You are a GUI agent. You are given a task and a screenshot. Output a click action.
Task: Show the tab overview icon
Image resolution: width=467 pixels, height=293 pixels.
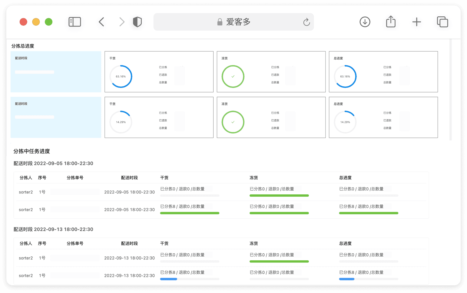[x=442, y=22]
